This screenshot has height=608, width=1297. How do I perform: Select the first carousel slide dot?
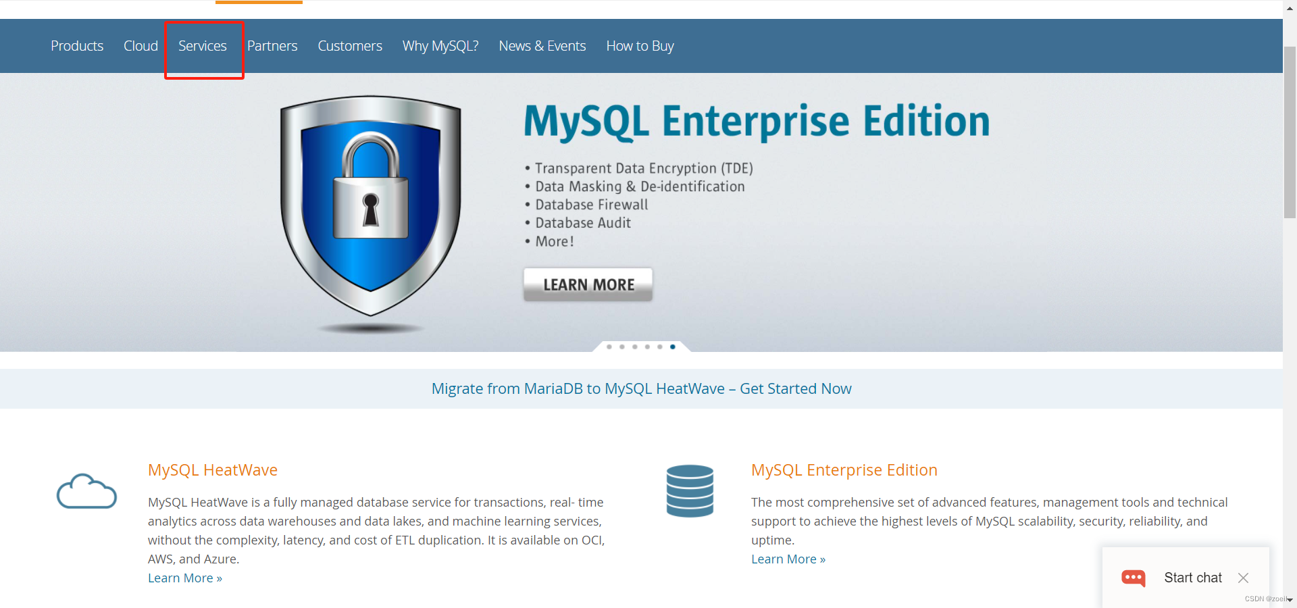(609, 347)
